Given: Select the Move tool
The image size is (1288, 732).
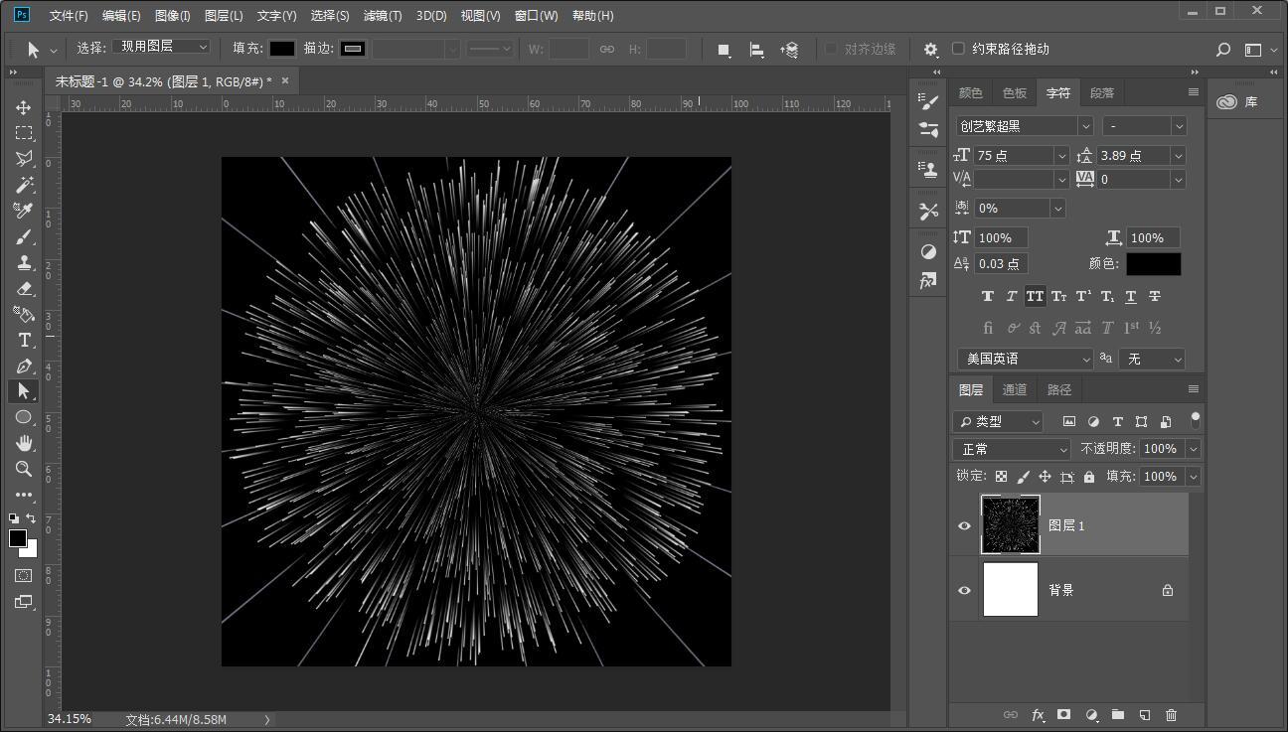Looking at the screenshot, I should click(x=24, y=107).
